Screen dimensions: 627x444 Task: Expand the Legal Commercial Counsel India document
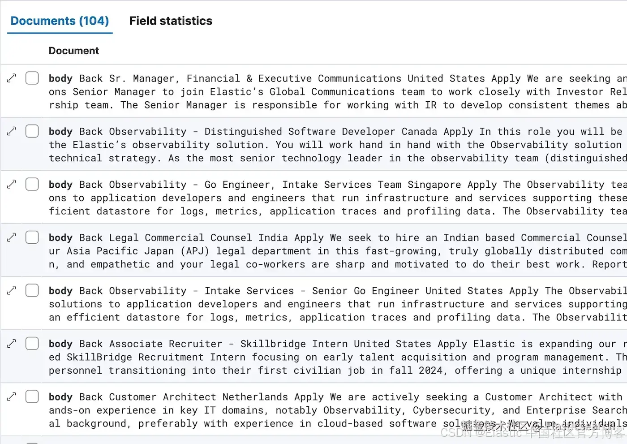tap(12, 237)
